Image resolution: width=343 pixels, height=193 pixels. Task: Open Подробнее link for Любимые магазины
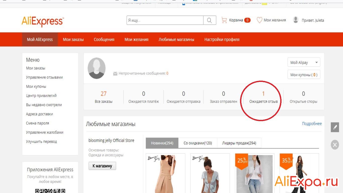tap(312, 124)
